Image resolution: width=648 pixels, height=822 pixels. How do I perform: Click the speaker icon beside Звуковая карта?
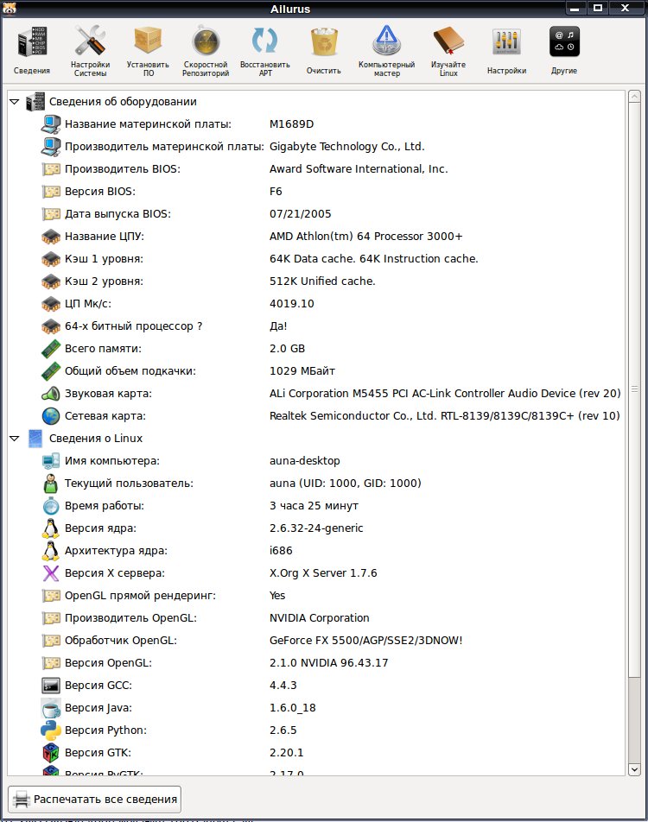51,394
